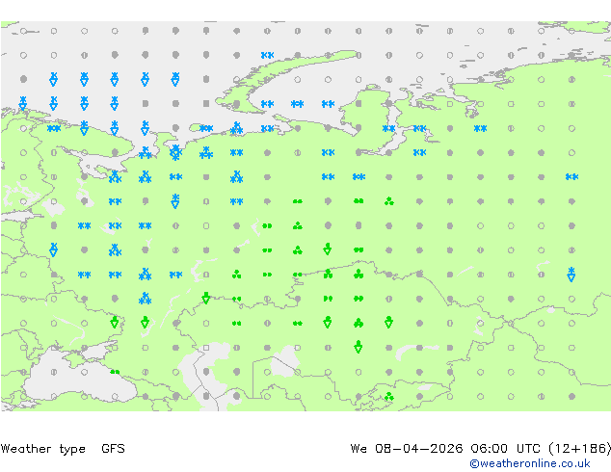Click green triple-dot rain symbol near Kyrgyzstan
Image resolution: width=611 pixels, height=472 pixels.
point(389,397)
